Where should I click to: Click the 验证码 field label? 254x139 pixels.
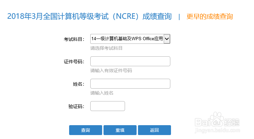coord(76,106)
